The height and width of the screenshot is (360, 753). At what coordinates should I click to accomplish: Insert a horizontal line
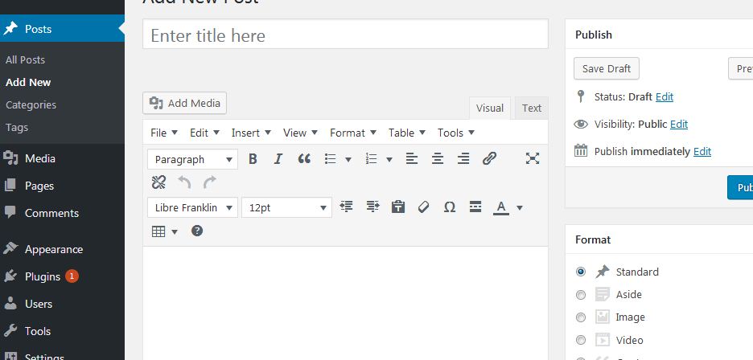475,207
